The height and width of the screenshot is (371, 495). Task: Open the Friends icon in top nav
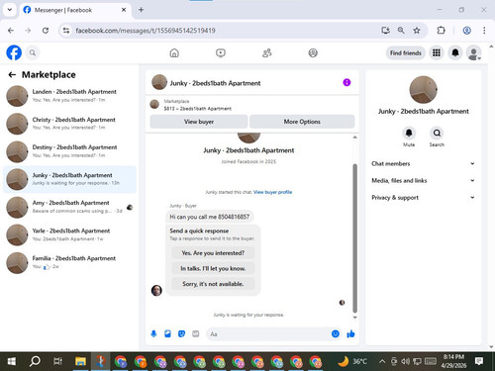(266, 53)
